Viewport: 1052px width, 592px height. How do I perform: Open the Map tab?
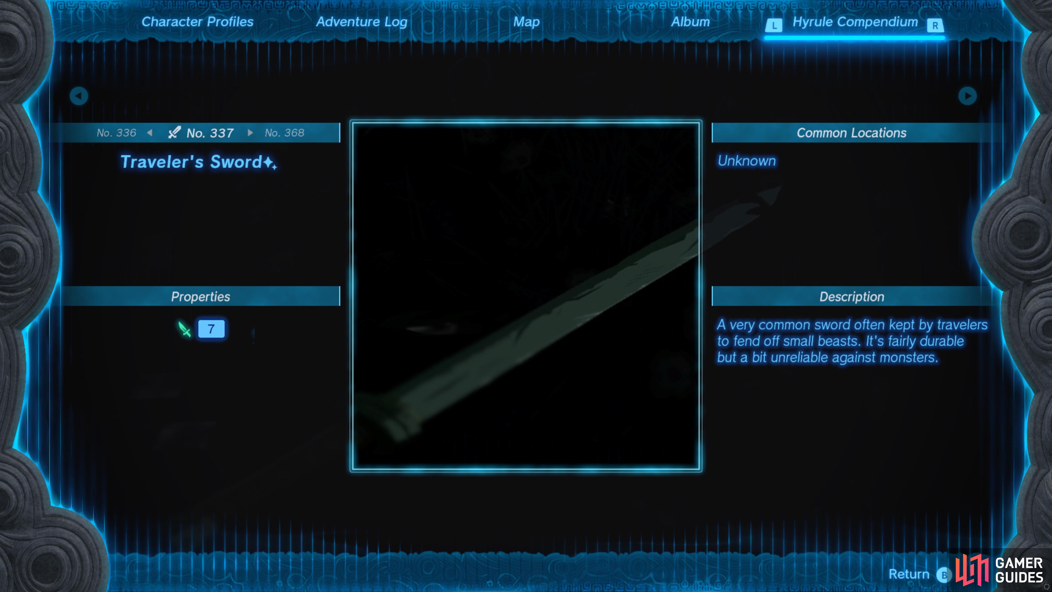pos(526,22)
